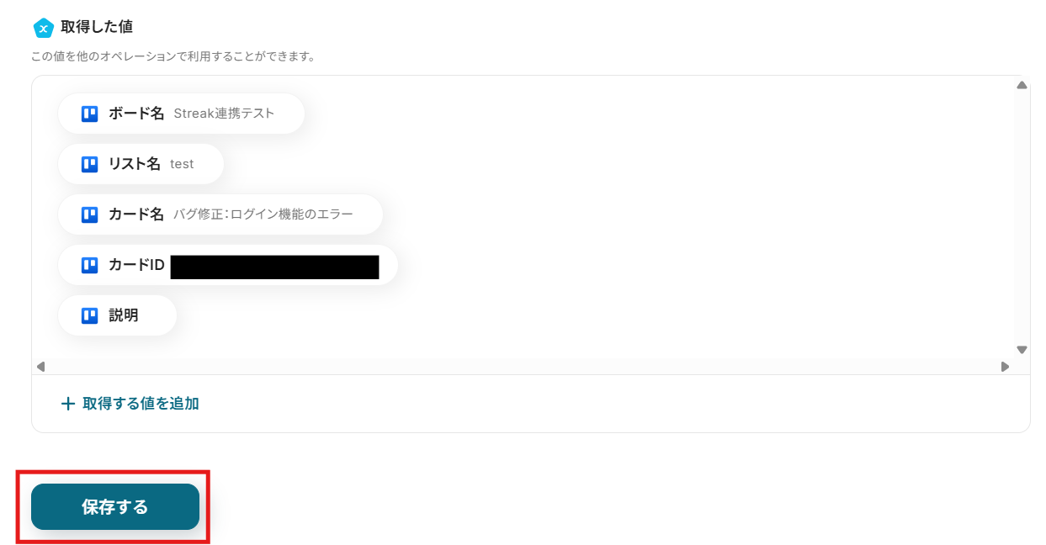Select the ボード名 value chip

(181, 114)
